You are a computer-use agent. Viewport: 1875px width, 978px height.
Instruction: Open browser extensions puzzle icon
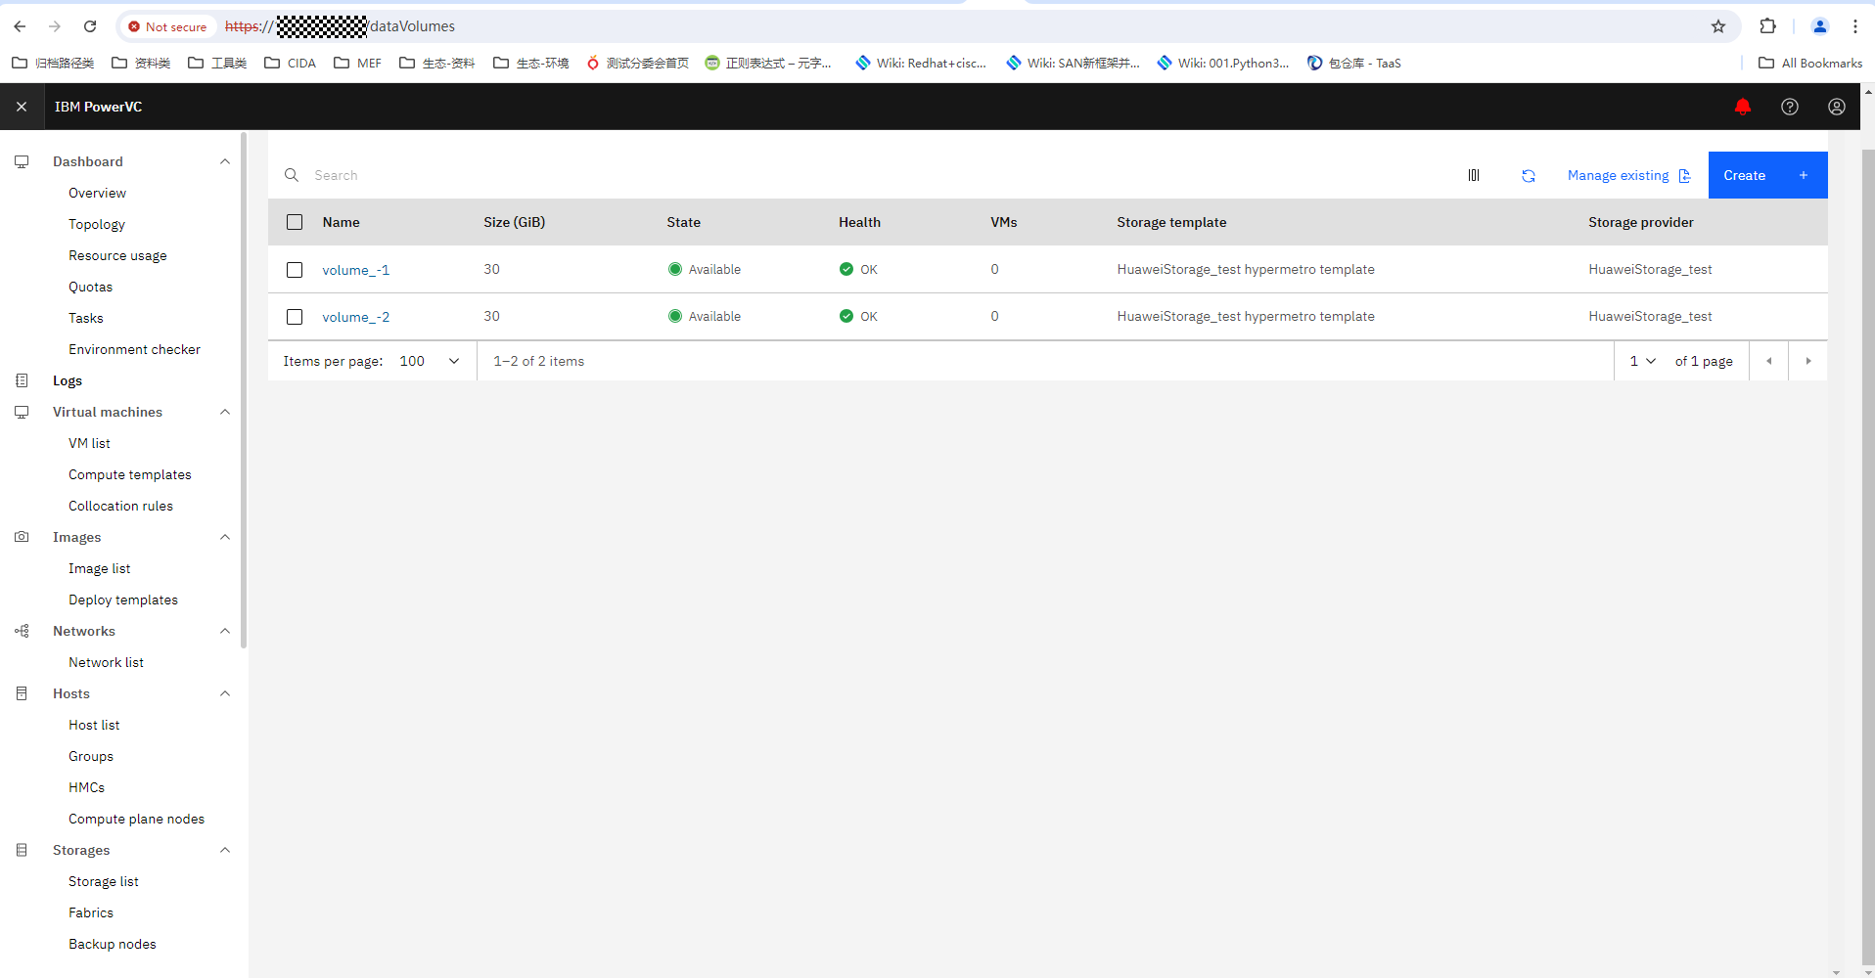(x=1767, y=26)
